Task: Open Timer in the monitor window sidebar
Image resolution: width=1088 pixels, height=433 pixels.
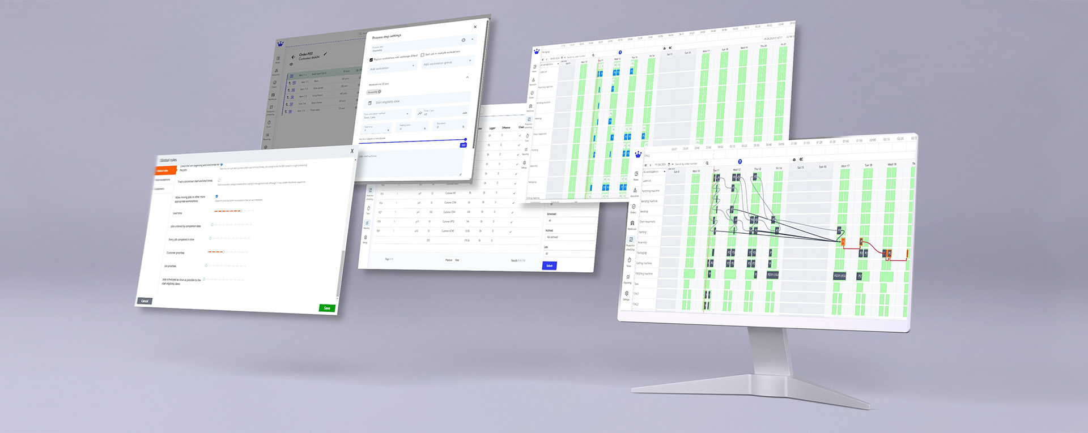Action: click(x=629, y=261)
